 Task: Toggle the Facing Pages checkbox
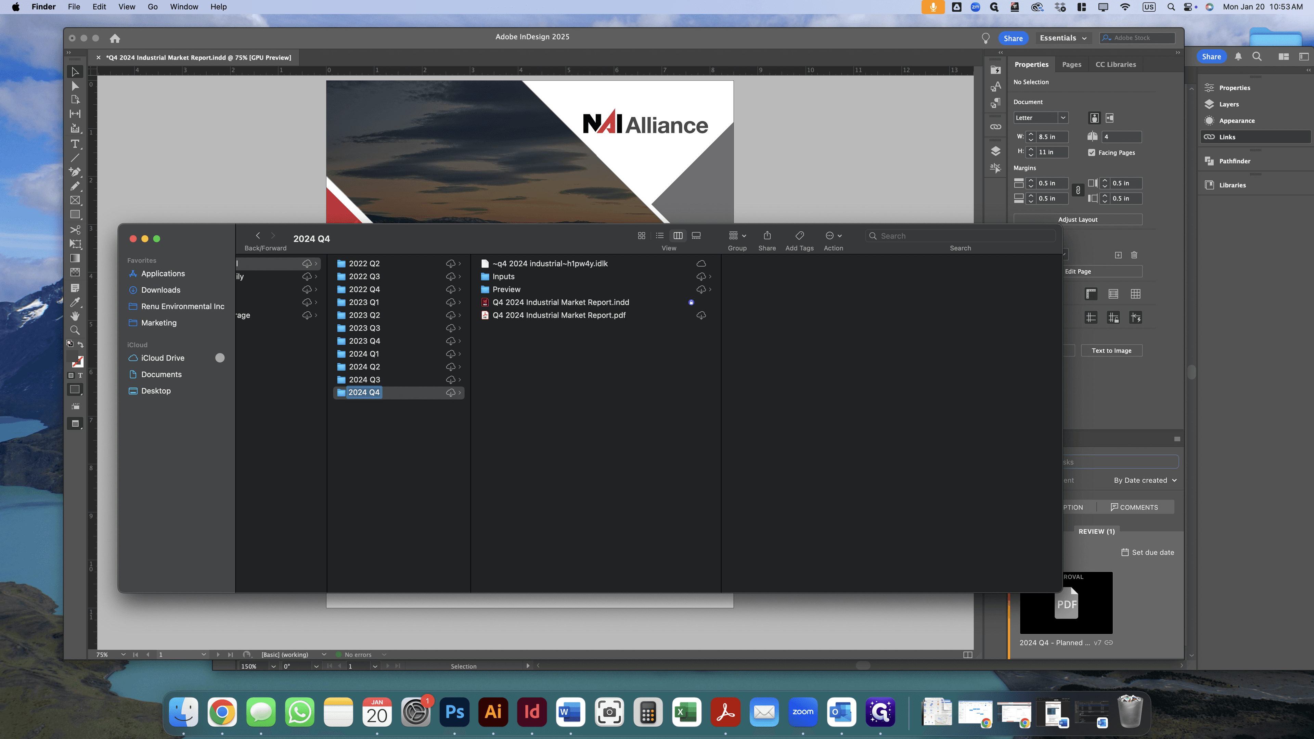1092,153
